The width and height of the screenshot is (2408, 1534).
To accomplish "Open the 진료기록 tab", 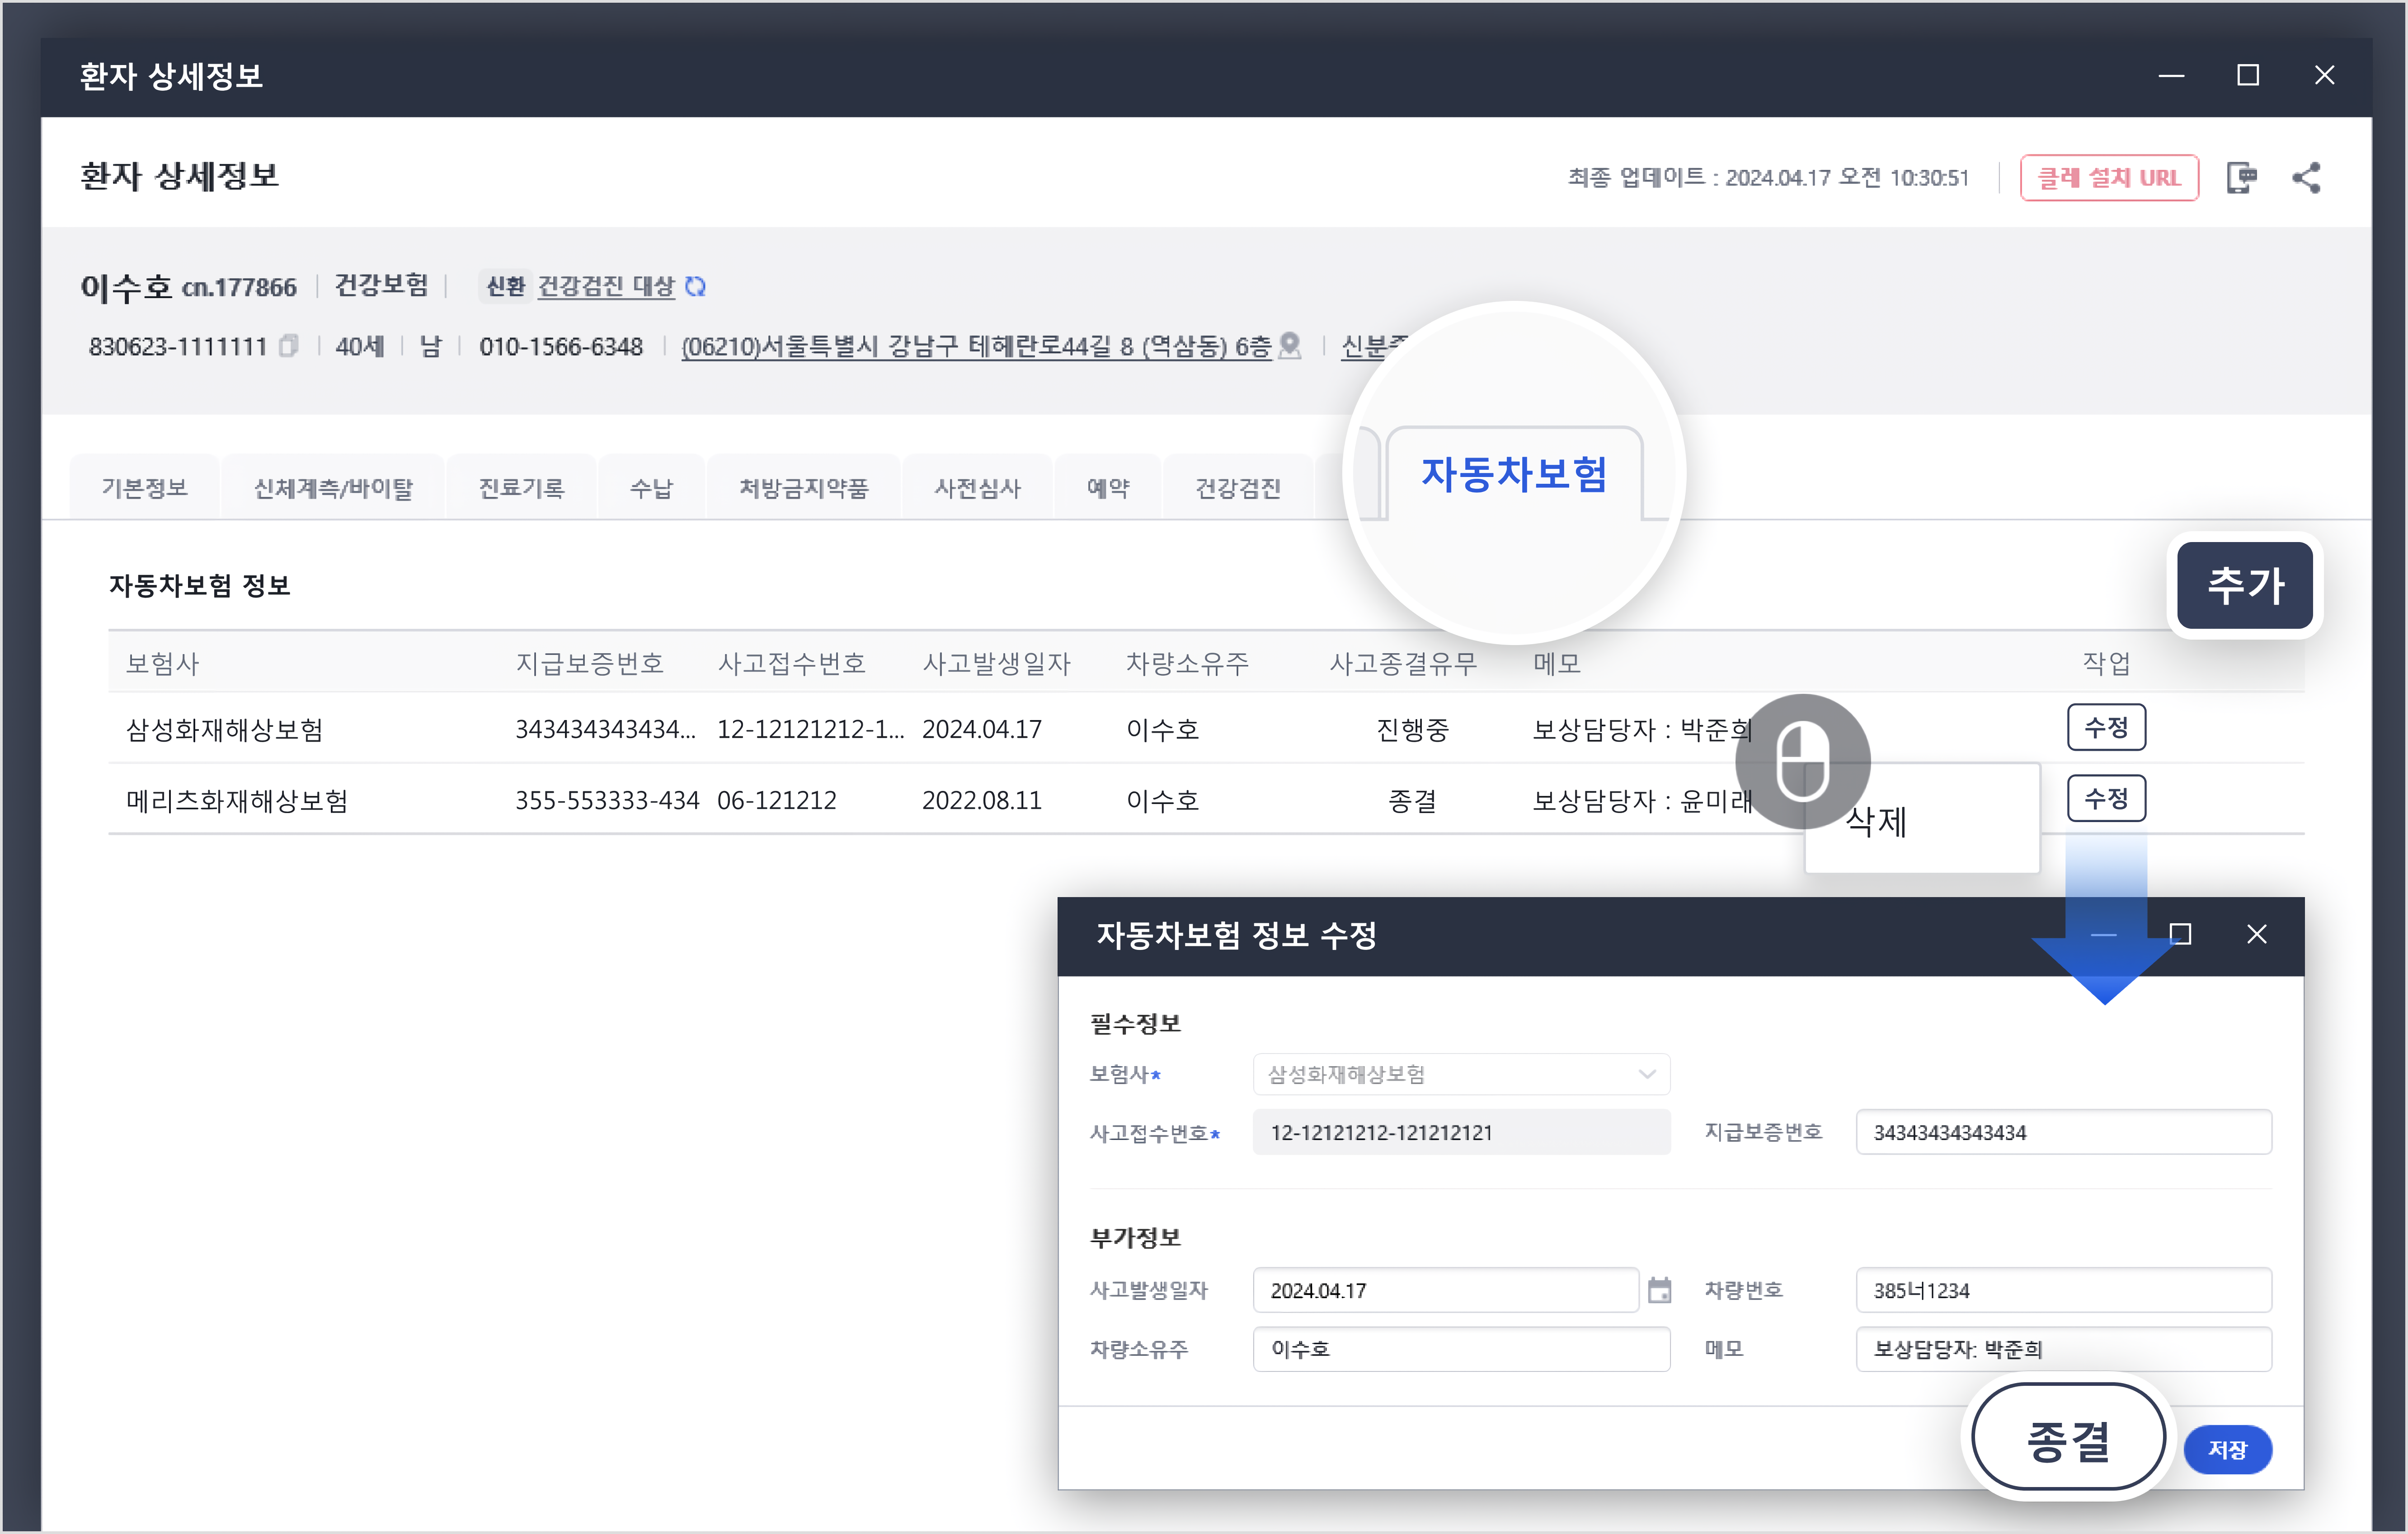I will 521,489.
